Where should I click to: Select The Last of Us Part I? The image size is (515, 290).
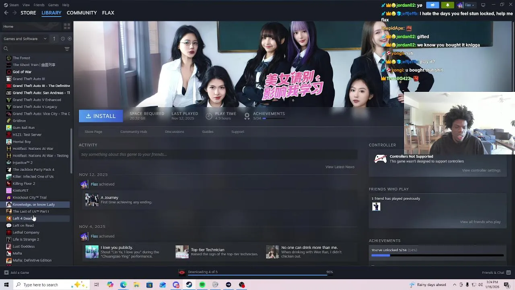[x=31, y=211]
